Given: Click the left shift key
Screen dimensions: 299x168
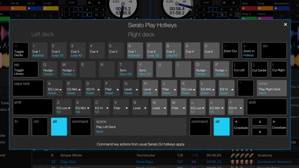Looking at the screenshot, I should (33, 107).
